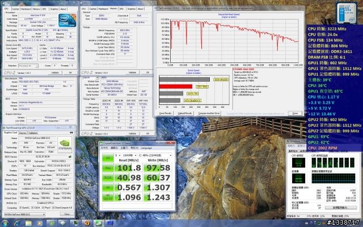This screenshot has width=363, height=227.
Task: Click Save Results in HD Tach
Action: (165, 113)
